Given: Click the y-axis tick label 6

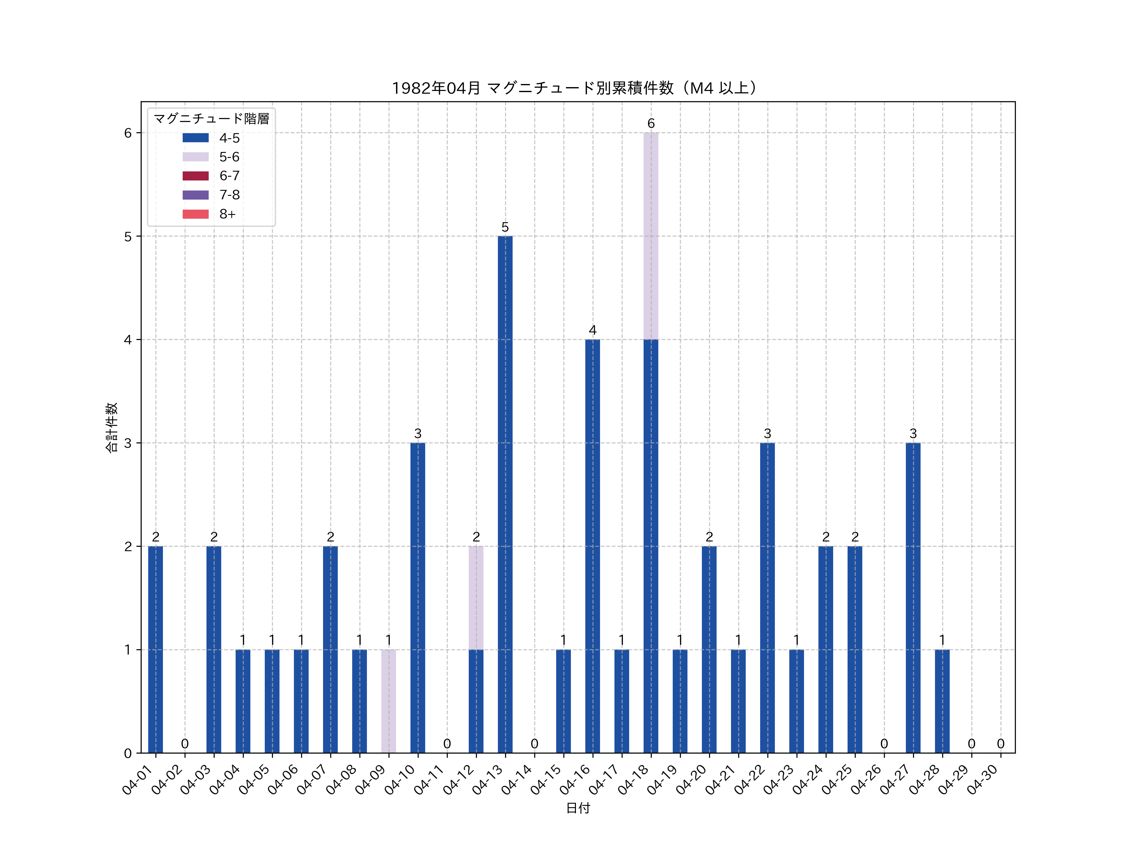Looking at the screenshot, I should click(x=128, y=133).
